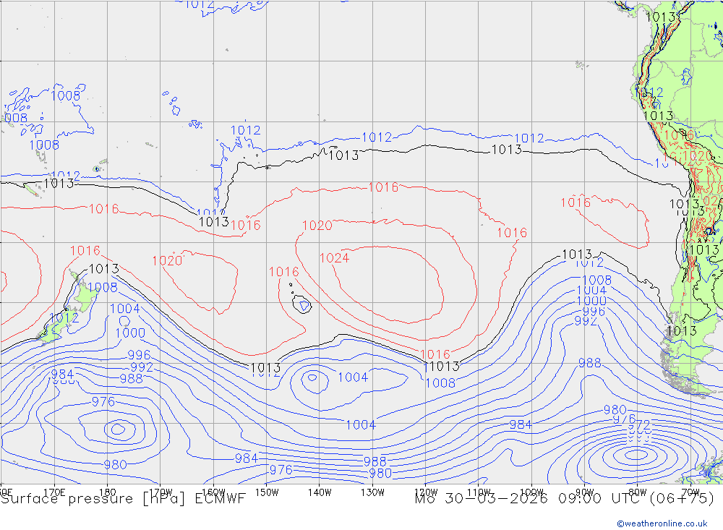Screen dimensions: 723x530
Task: Click the 90W longitude label
Action: tap(585, 492)
